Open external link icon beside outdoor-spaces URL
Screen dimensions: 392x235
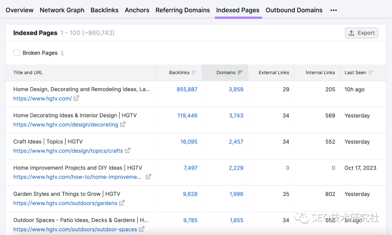(142, 229)
